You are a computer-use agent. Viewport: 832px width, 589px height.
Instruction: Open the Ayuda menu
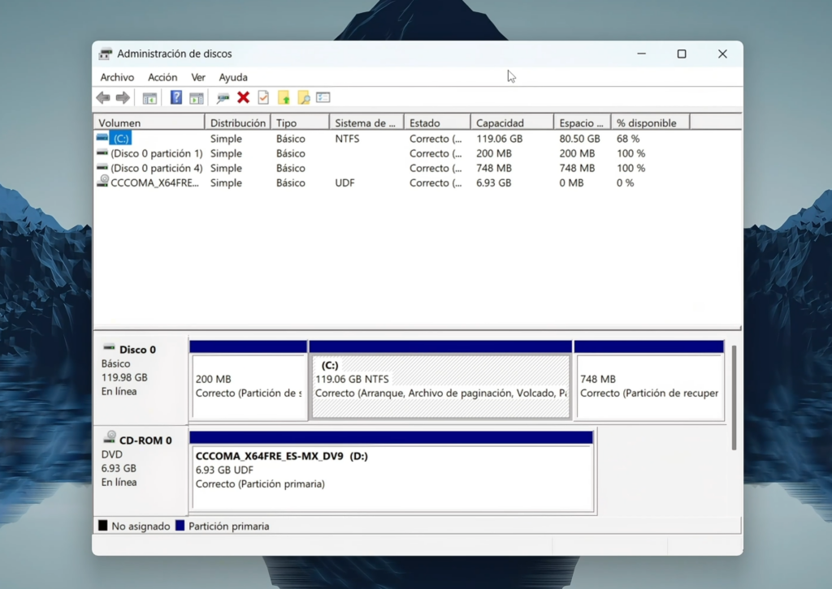(233, 77)
